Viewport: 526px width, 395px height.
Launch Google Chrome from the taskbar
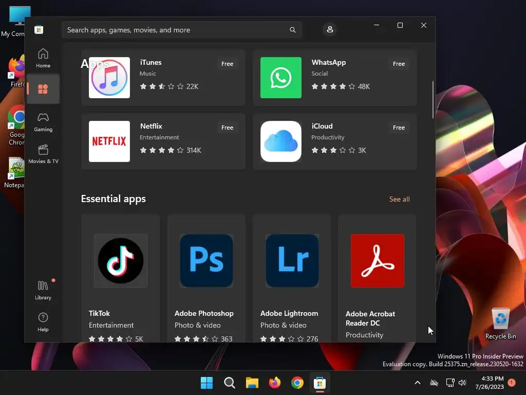297,383
